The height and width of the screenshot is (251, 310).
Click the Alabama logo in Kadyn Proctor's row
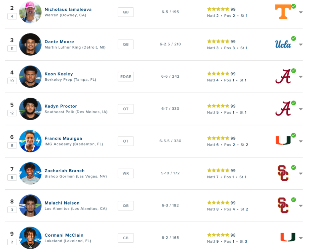(x=283, y=109)
